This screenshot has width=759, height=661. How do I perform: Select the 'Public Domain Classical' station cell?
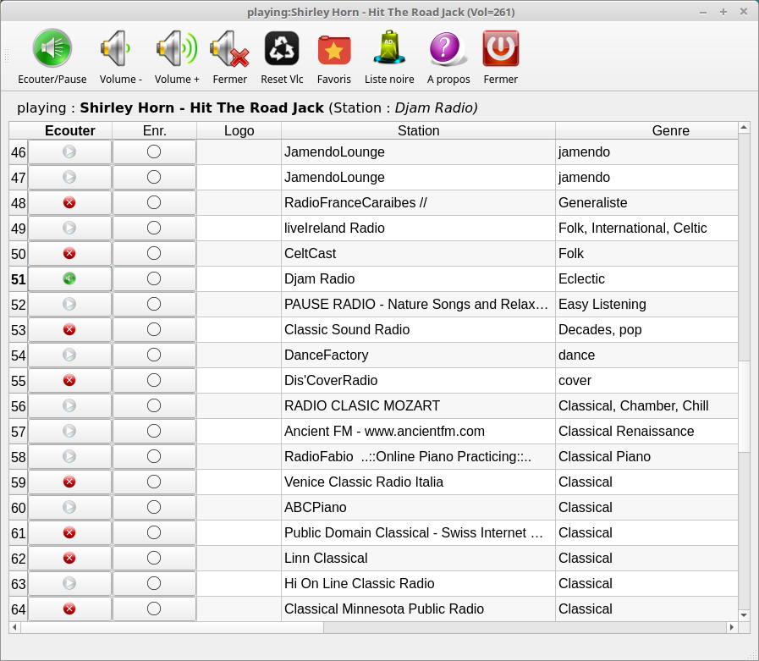pyautogui.click(x=418, y=532)
